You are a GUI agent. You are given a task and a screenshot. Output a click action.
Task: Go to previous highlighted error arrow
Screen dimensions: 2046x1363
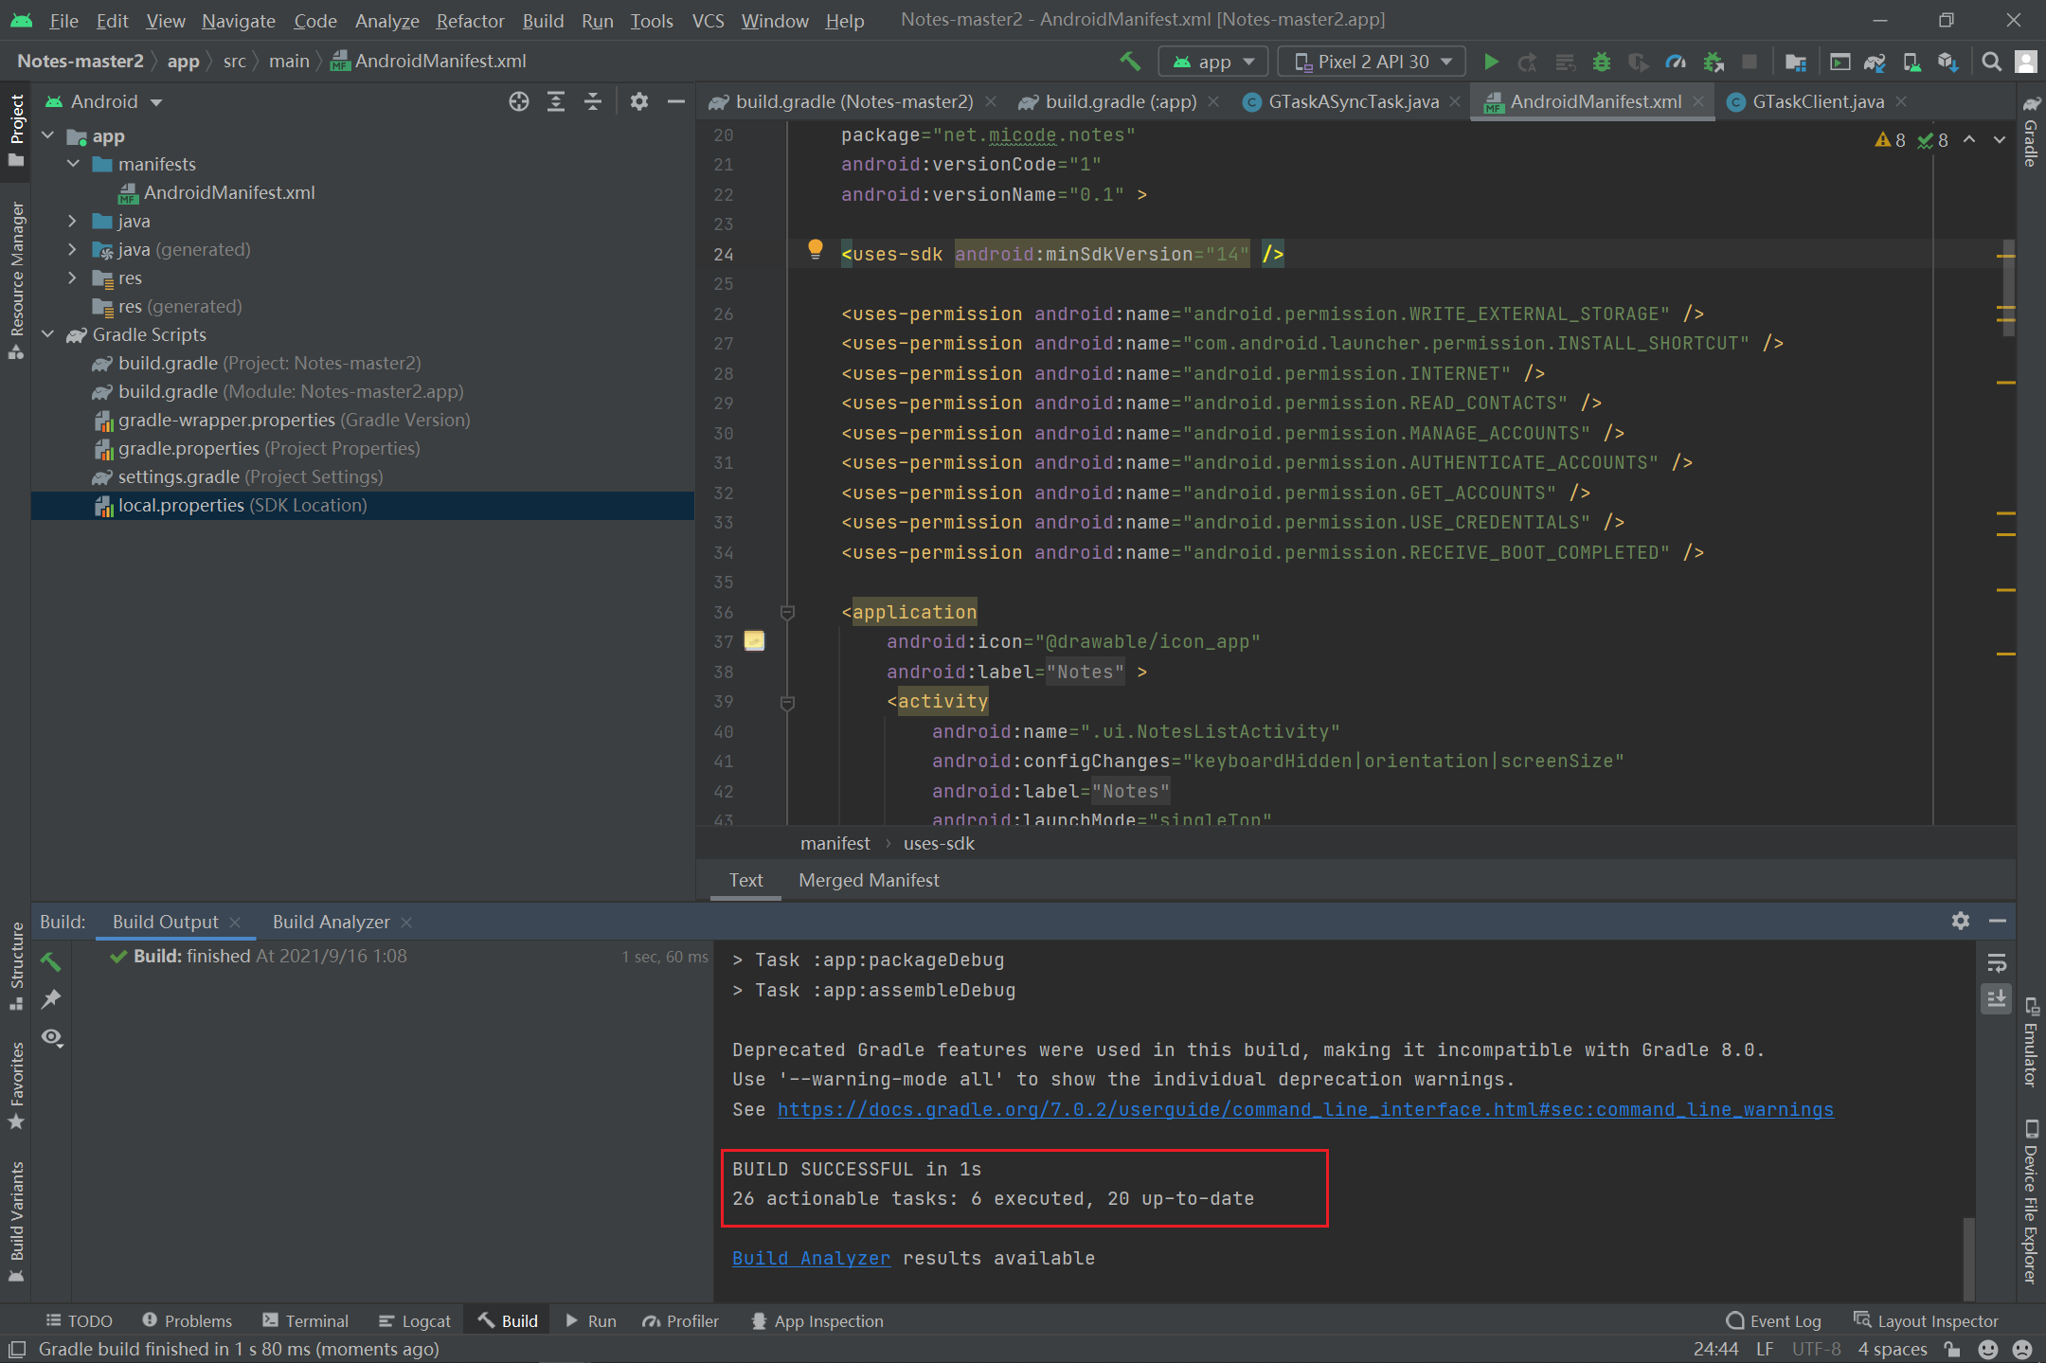pyautogui.click(x=1969, y=139)
